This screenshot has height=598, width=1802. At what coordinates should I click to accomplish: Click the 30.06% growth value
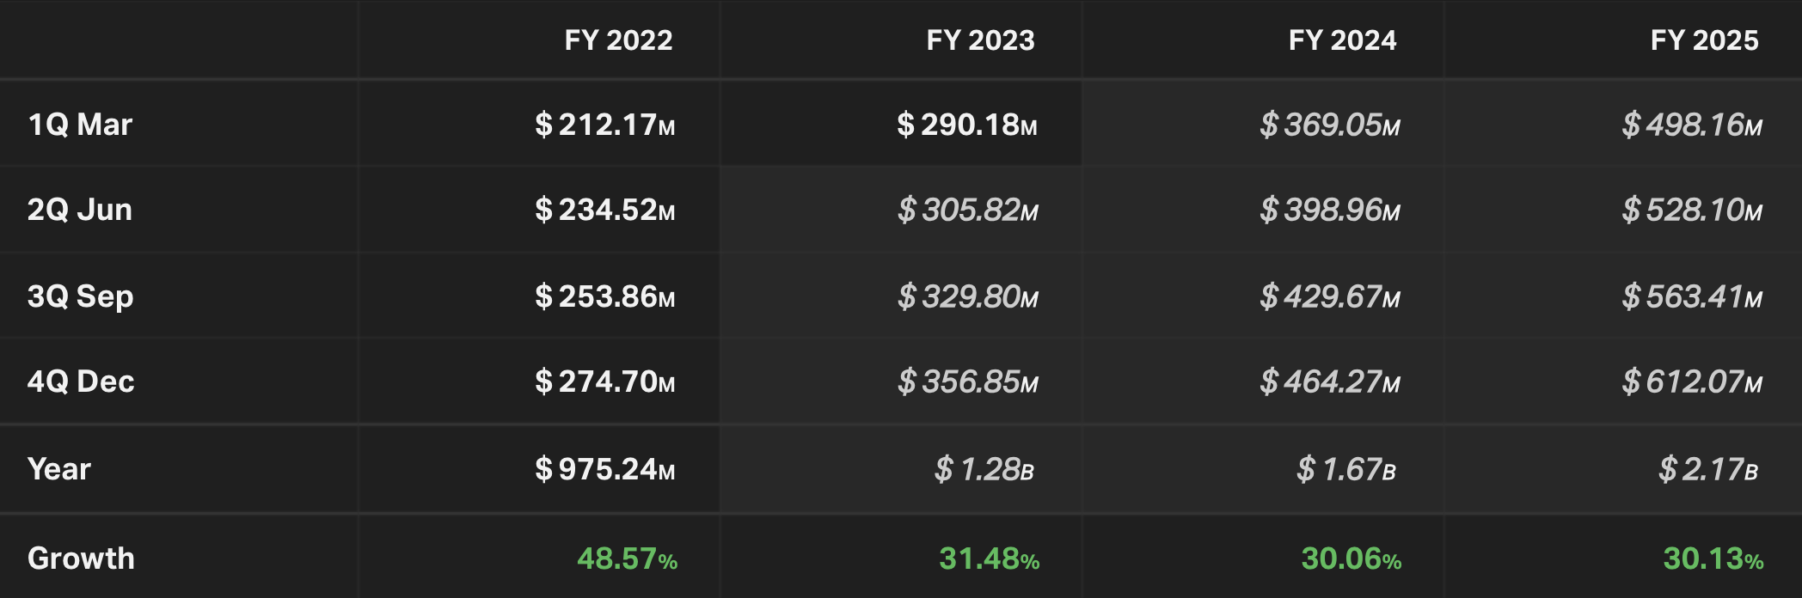(x=1351, y=559)
